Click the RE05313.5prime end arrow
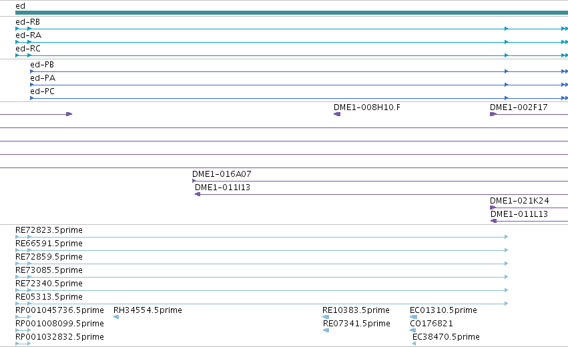The image size is (568, 347). pyautogui.click(x=506, y=304)
